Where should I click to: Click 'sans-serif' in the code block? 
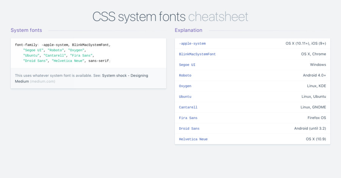(99, 61)
